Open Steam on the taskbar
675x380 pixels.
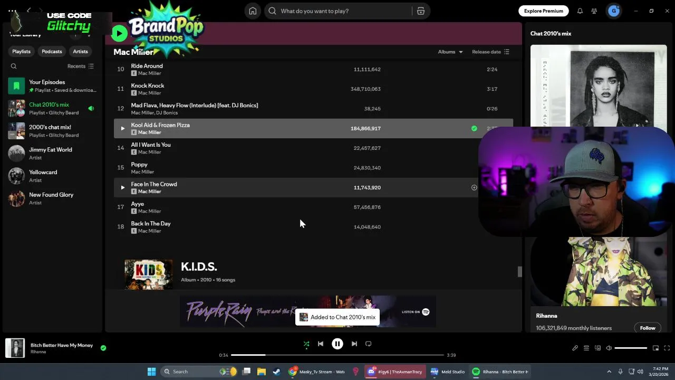click(276, 372)
